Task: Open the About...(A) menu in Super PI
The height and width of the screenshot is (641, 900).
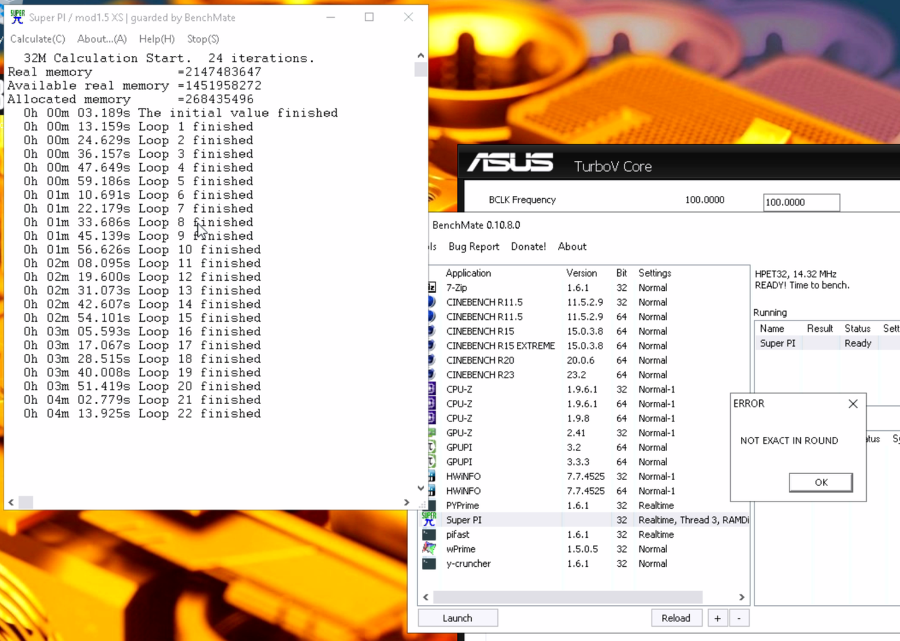Action: [x=102, y=39]
